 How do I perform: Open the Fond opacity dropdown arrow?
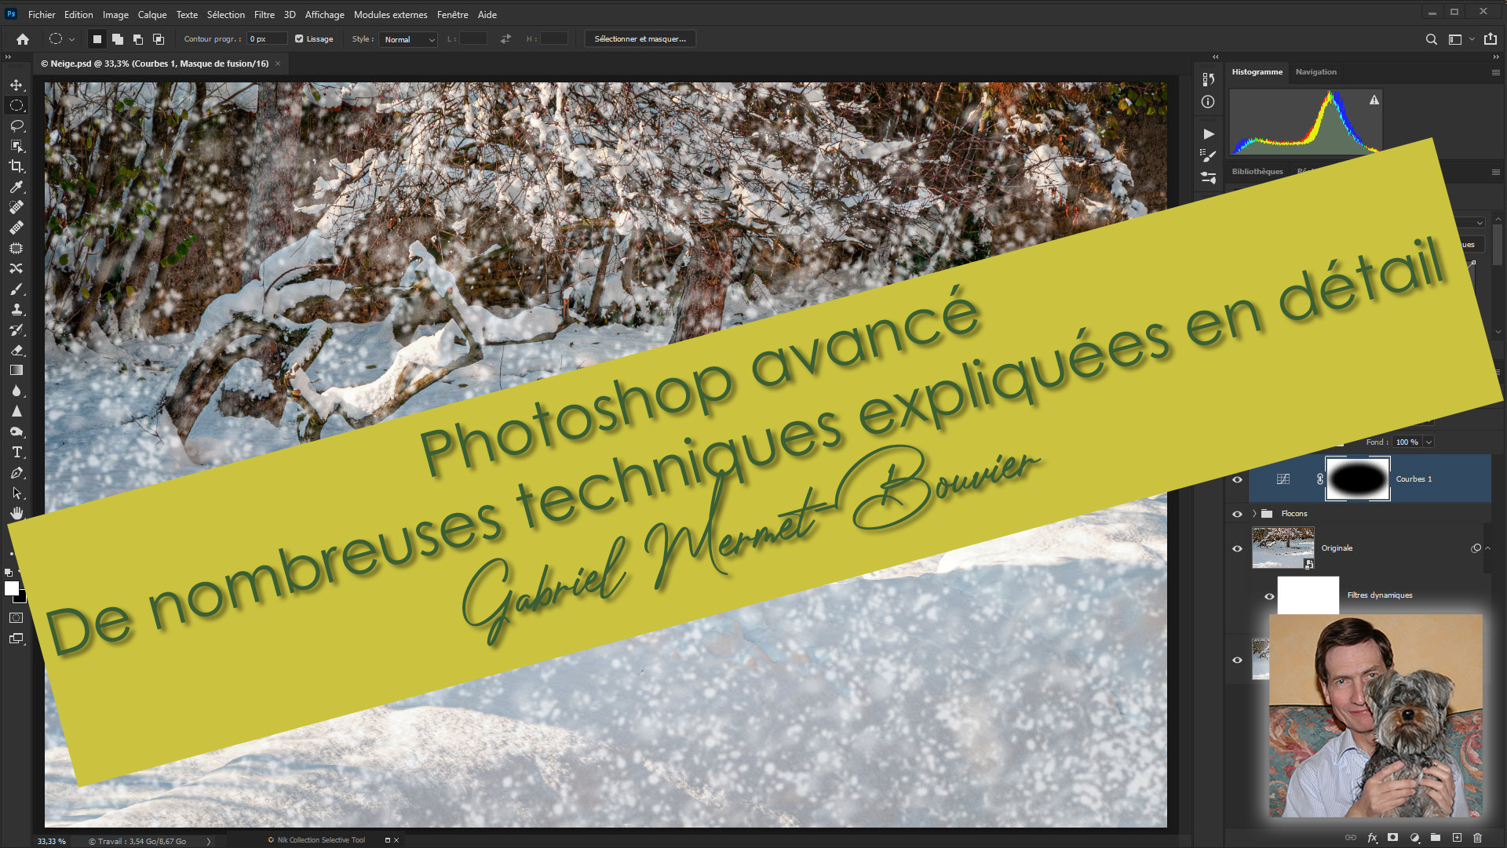(x=1429, y=442)
